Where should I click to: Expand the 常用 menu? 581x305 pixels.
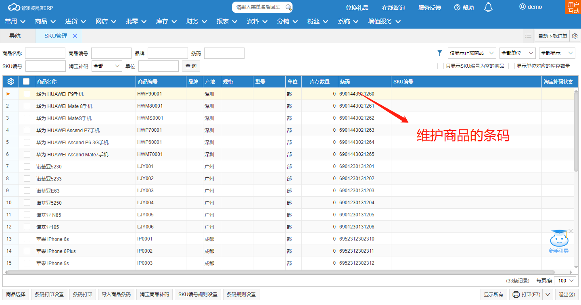pos(15,21)
